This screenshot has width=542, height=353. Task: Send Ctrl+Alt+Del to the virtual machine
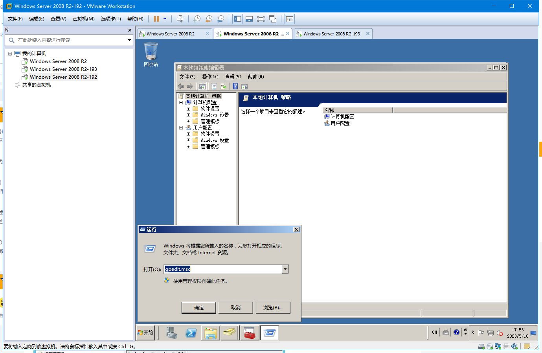click(180, 19)
